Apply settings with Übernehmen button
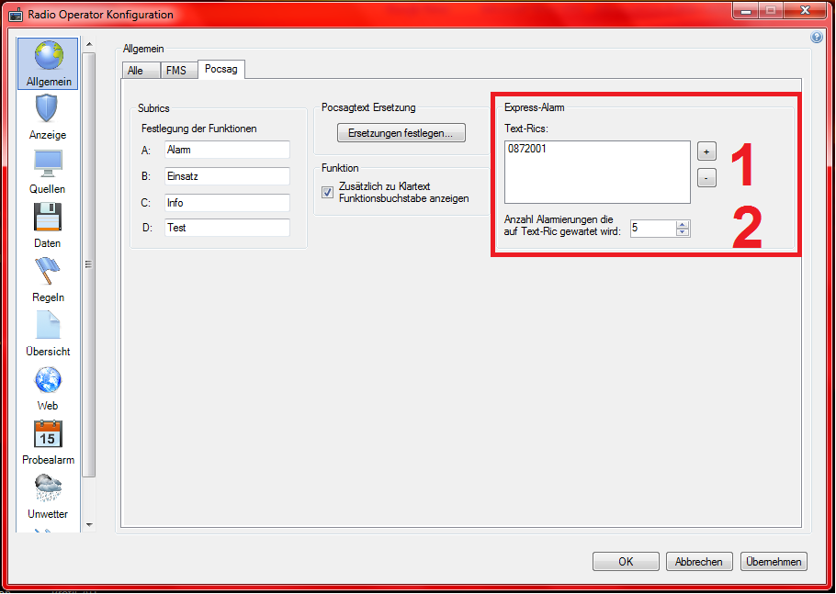 pyautogui.click(x=774, y=562)
